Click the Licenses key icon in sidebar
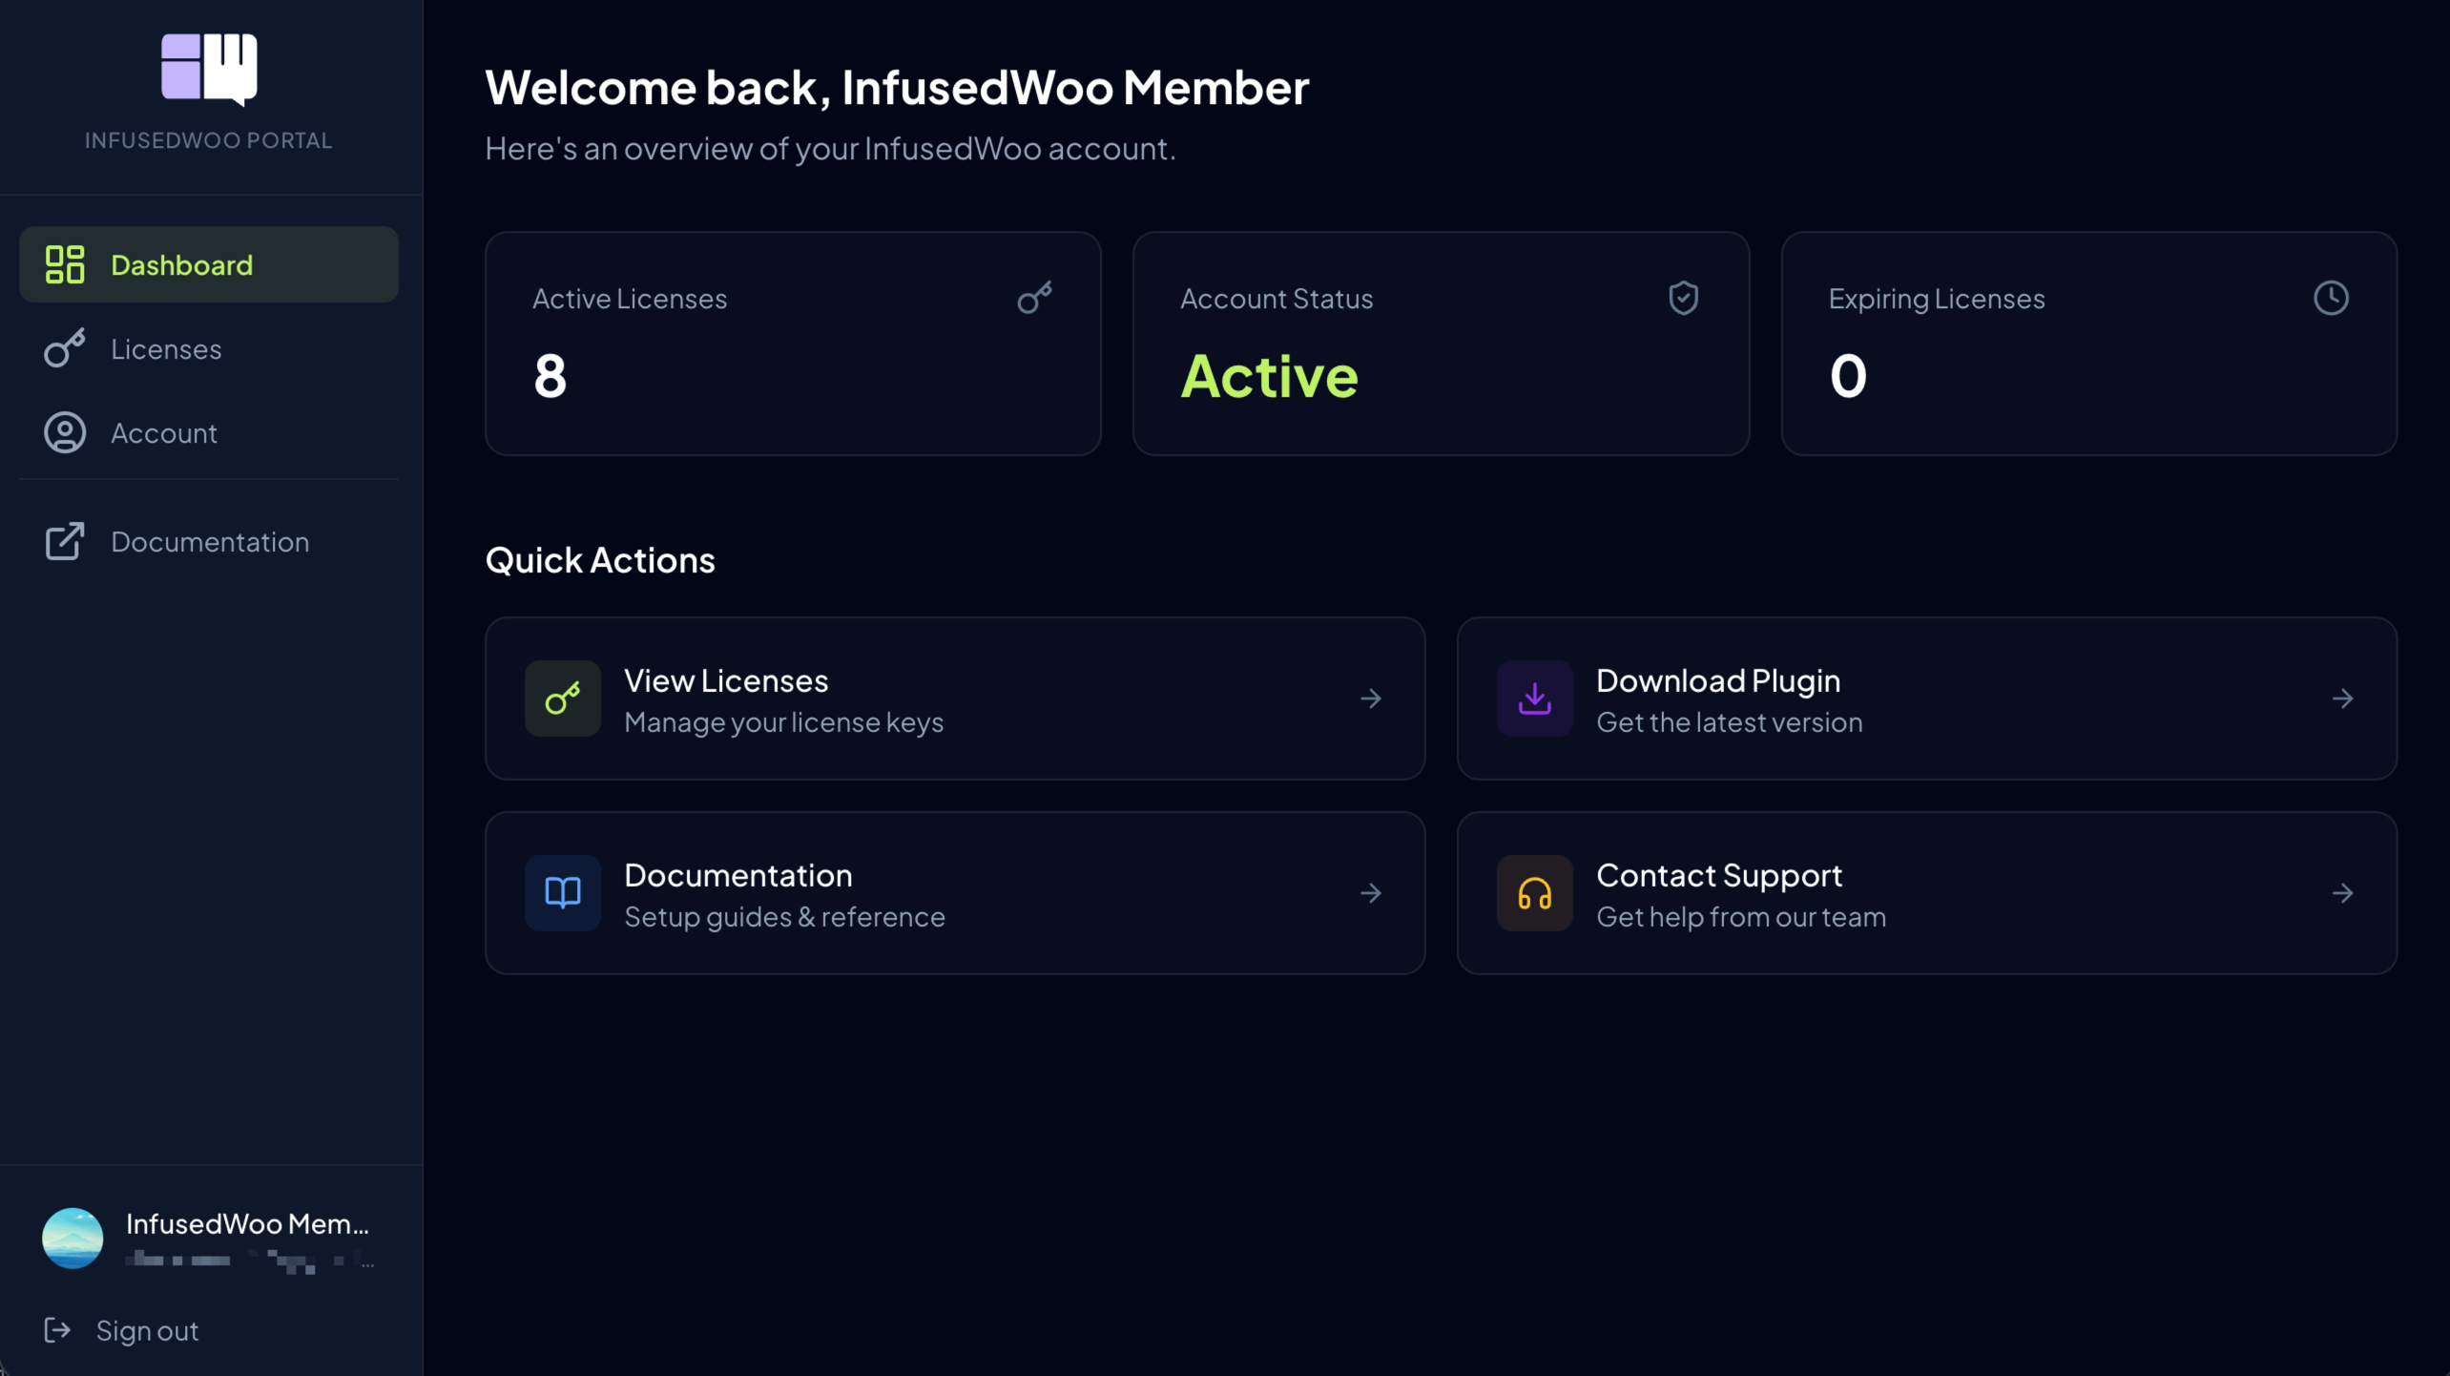This screenshot has height=1376, width=2450. tap(63, 348)
